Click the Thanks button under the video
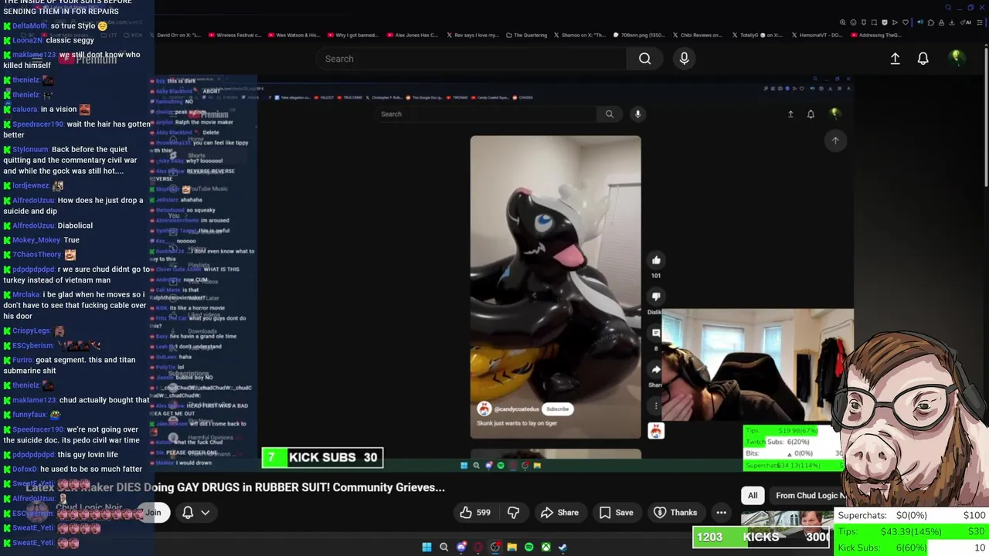989x556 pixels. 675,512
